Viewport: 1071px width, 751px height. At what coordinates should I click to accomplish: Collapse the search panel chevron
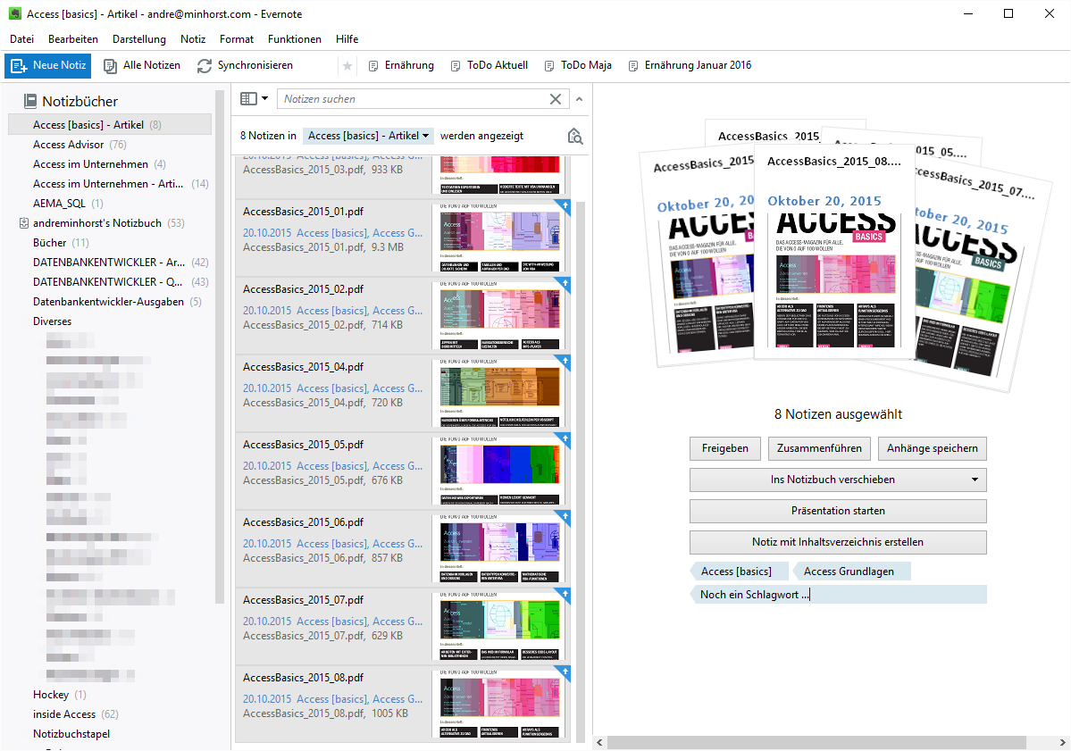click(579, 99)
